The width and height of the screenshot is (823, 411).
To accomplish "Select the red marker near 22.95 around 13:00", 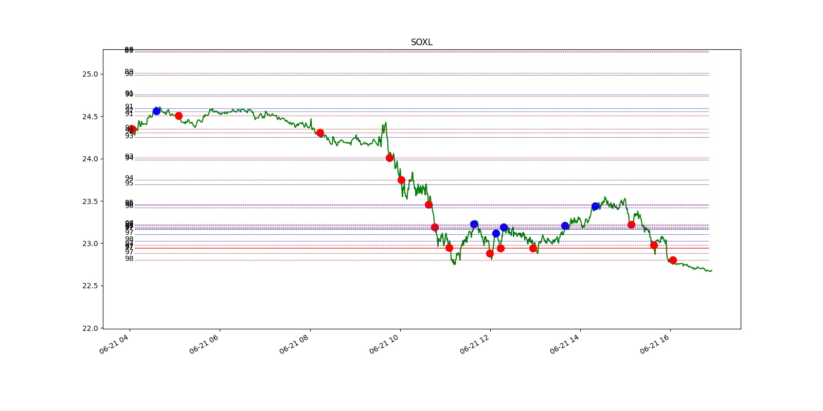I will point(533,248).
